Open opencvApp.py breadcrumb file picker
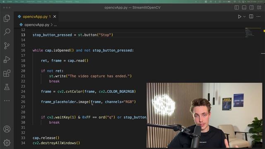 [37, 25]
